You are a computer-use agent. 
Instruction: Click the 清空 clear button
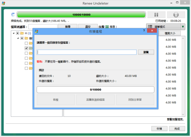click(88, 26)
